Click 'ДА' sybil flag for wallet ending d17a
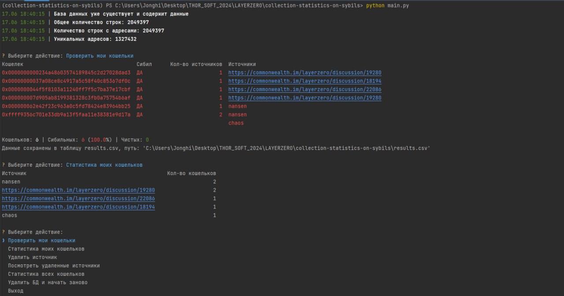This screenshot has width=564, height=296. 140,114
